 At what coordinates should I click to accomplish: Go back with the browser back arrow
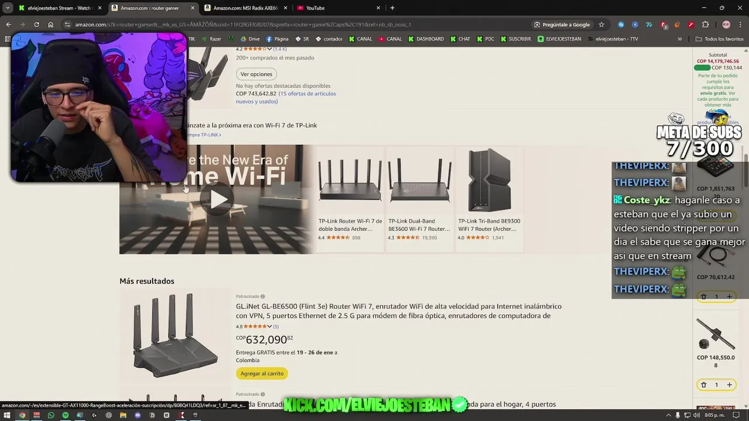8,25
